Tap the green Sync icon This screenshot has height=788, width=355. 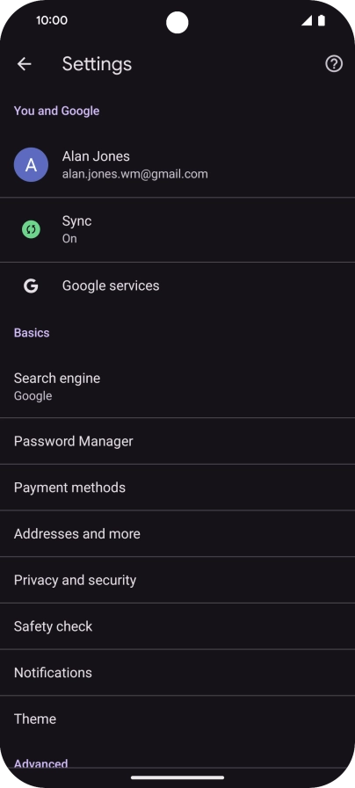(x=31, y=229)
